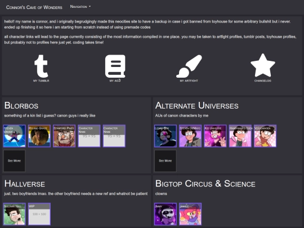304x228 pixels.
Task: Open the Sullivan Hall character tile
Action: pos(14,214)
